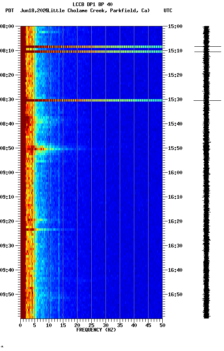The image size is (224, 351).
Task: Click the "08:50" PDT time label
Action: coord(7,148)
